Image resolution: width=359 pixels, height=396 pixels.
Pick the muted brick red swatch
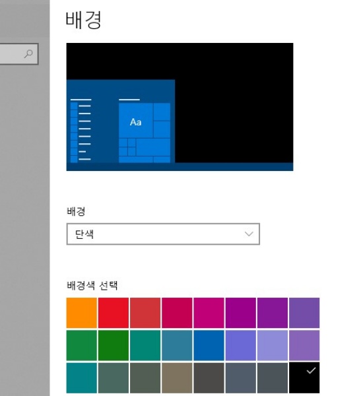click(145, 313)
